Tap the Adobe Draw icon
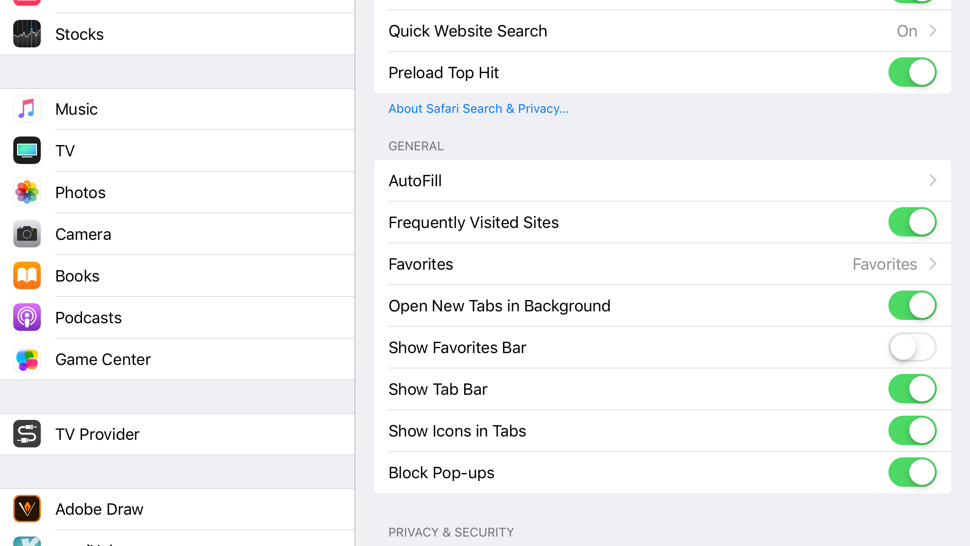 click(27, 509)
